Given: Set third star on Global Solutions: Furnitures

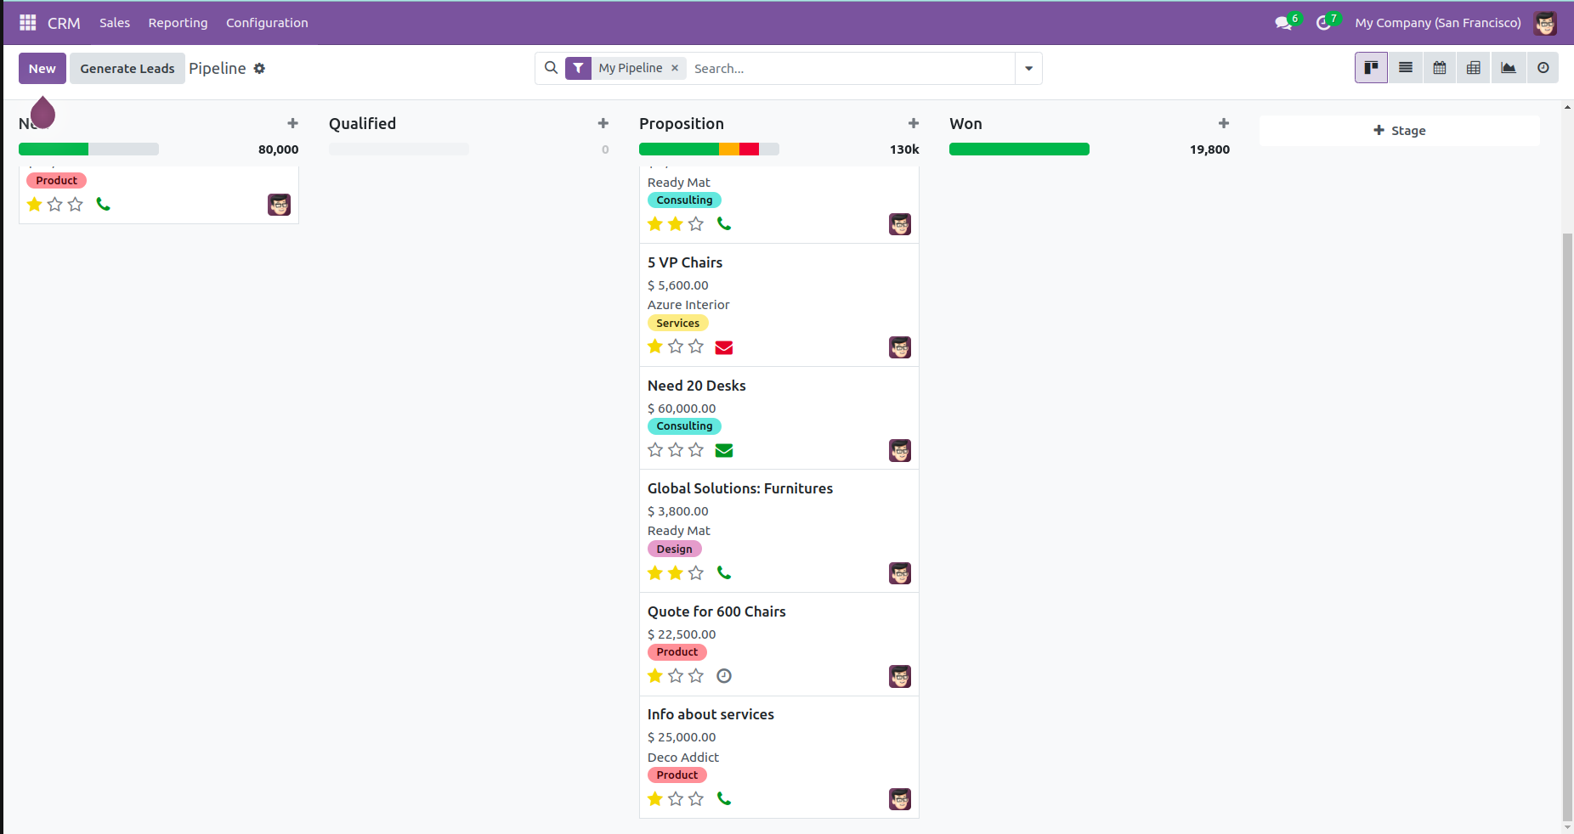Looking at the screenshot, I should click(x=696, y=572).
